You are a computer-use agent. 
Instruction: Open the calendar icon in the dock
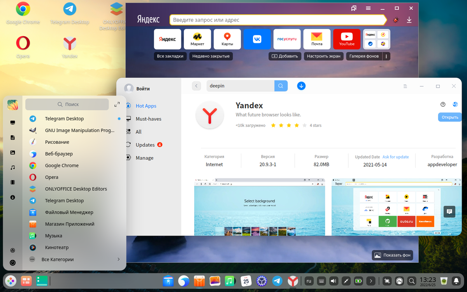[246, 281]
